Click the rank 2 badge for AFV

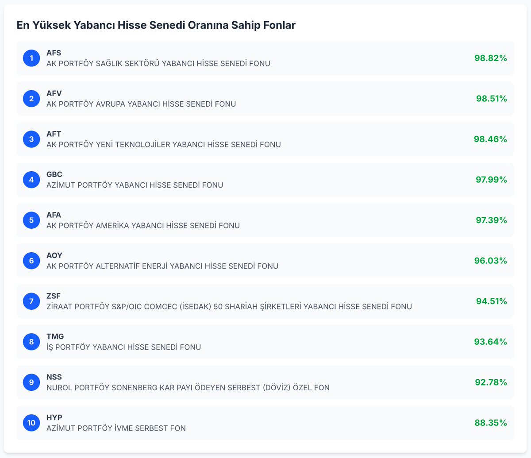(31, 99)
